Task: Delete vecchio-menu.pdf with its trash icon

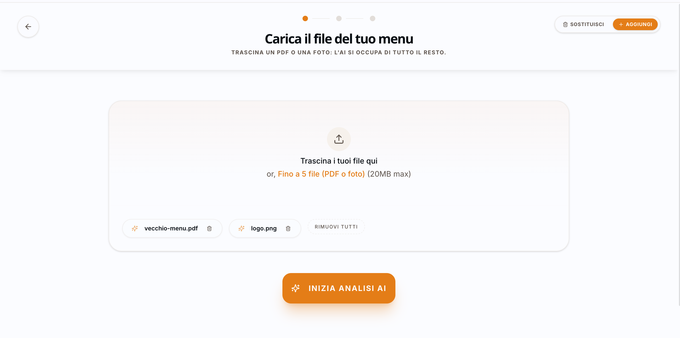Action: click(x=209, y=229)
